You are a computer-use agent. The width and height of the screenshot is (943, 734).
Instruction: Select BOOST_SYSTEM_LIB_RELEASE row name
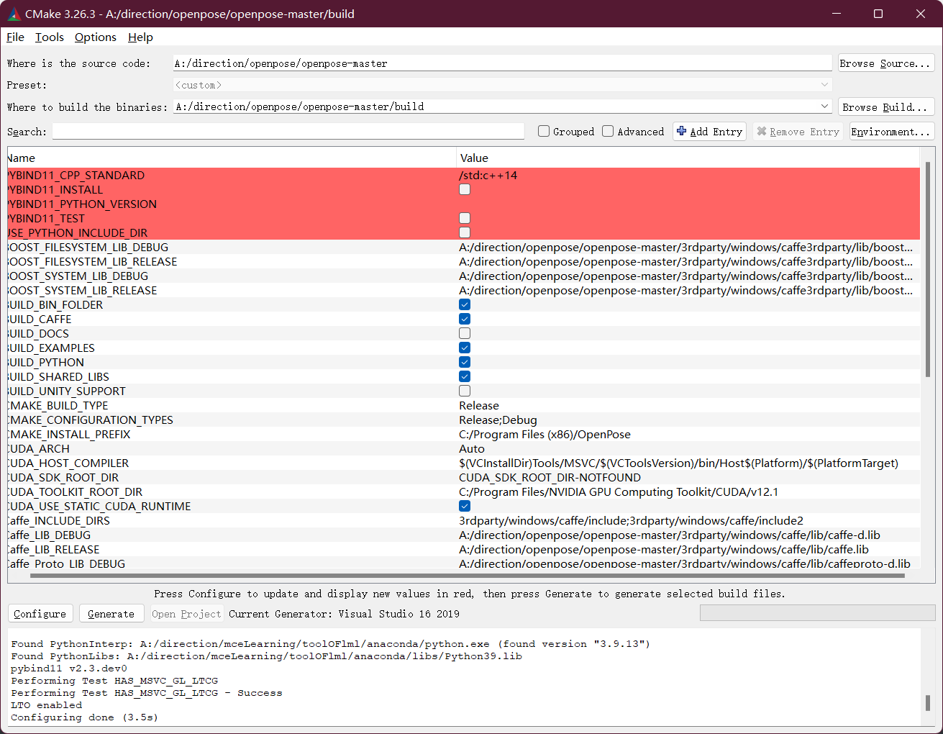pos(82,290)
